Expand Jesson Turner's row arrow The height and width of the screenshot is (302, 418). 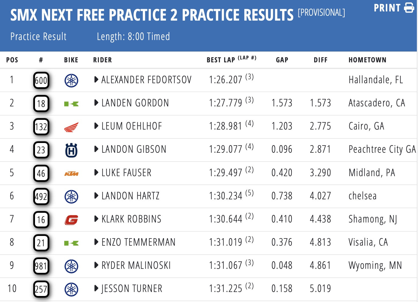pos(96,289)
